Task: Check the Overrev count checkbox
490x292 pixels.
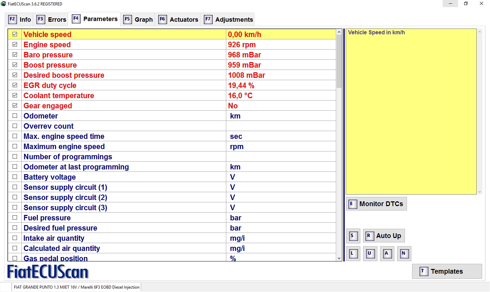Action: click(x=15, y=126)
